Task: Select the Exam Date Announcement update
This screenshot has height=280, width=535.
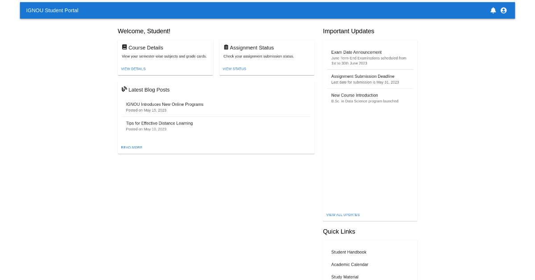Action: point(356,52)
